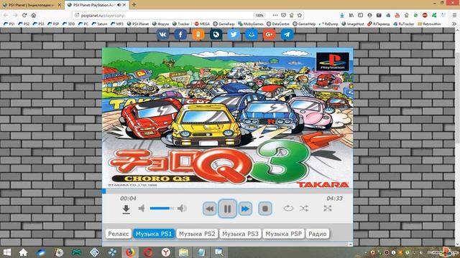Screen dimensions: 460x258
Task: Open the Firefox downloads panel
Action: pyautogui.click(x=342, y=15)
